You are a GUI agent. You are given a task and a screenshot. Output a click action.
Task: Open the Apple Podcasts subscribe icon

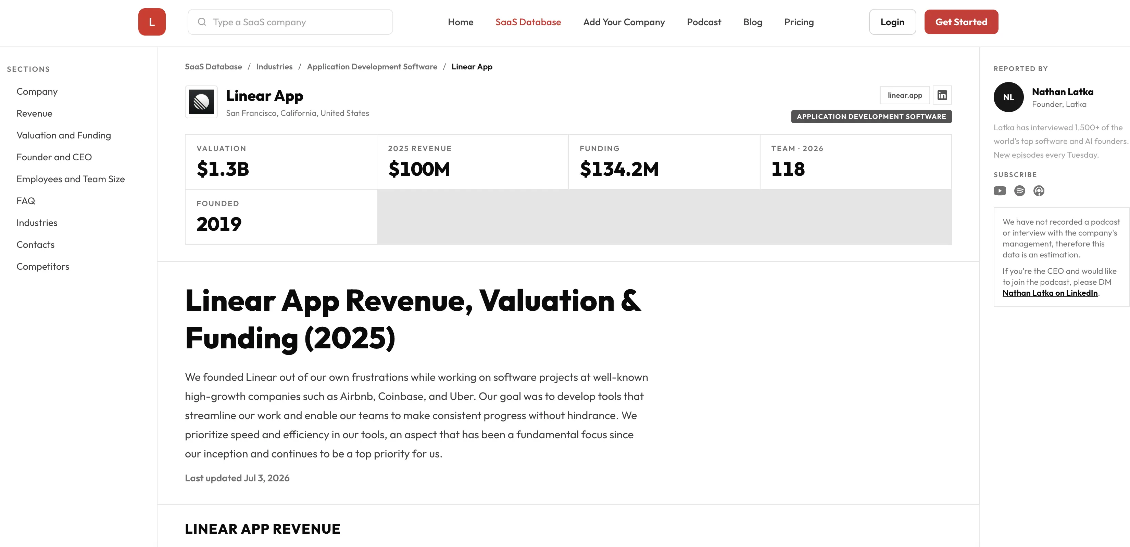[x=1039, y=190]
